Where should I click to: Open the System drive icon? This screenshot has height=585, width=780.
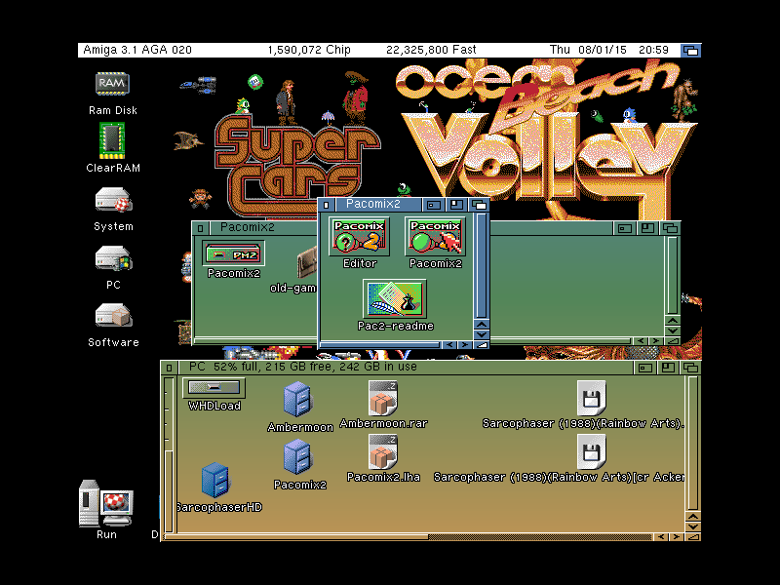click(x=113, y=200)
